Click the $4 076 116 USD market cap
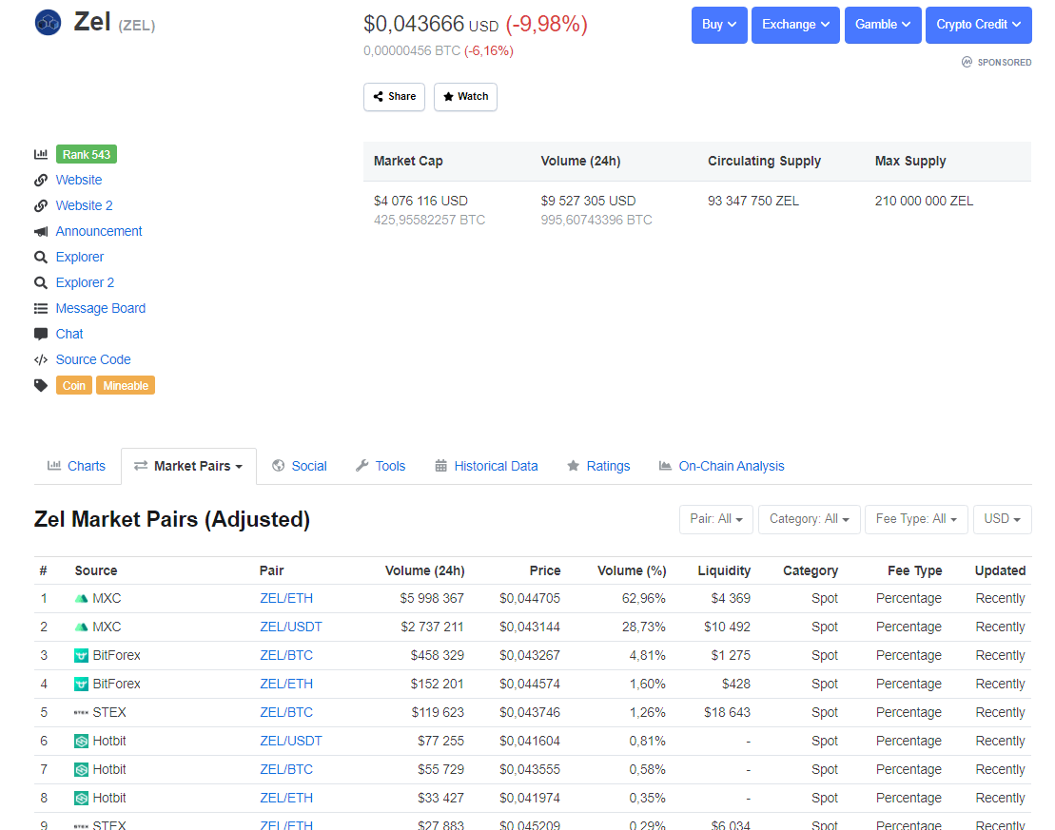This screenshot has width=1055, height=830. pos(420,202)
